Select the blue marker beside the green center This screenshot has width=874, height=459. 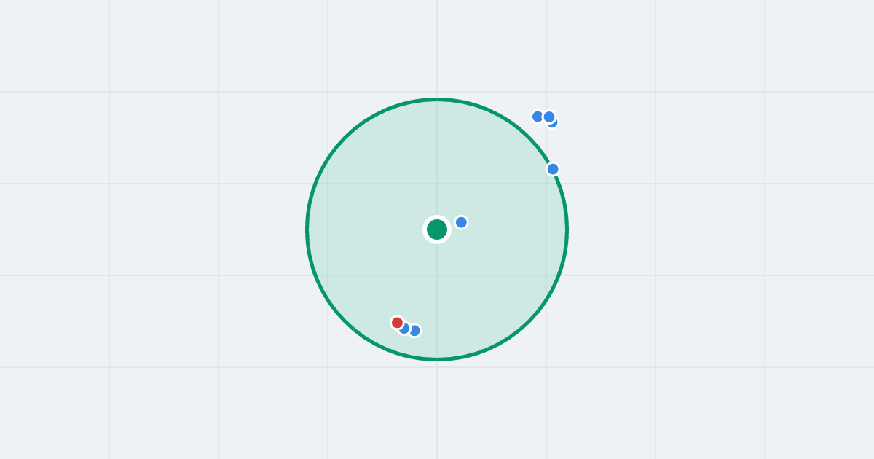[x=461, y=222]
